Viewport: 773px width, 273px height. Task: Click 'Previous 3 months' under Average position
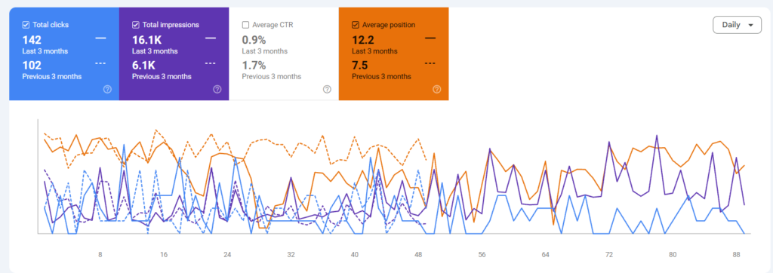(x=381, y=77)
